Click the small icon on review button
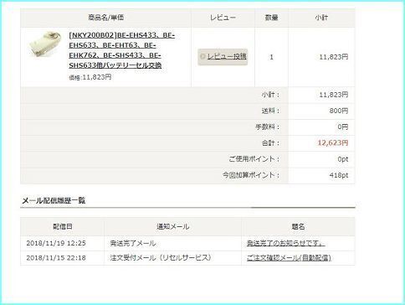 point(202,56)
